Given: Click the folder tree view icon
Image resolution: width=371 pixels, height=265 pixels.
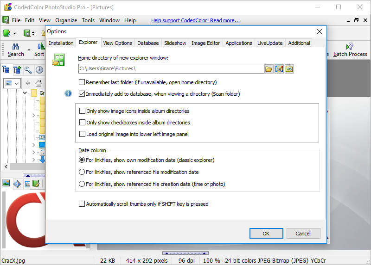Looking at the screenshot, I should click(6, 70).
